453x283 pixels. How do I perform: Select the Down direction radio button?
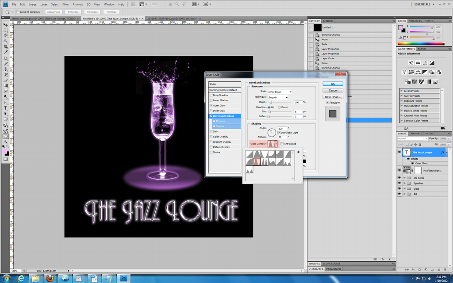pyautogui.click(x=280, y=107)
